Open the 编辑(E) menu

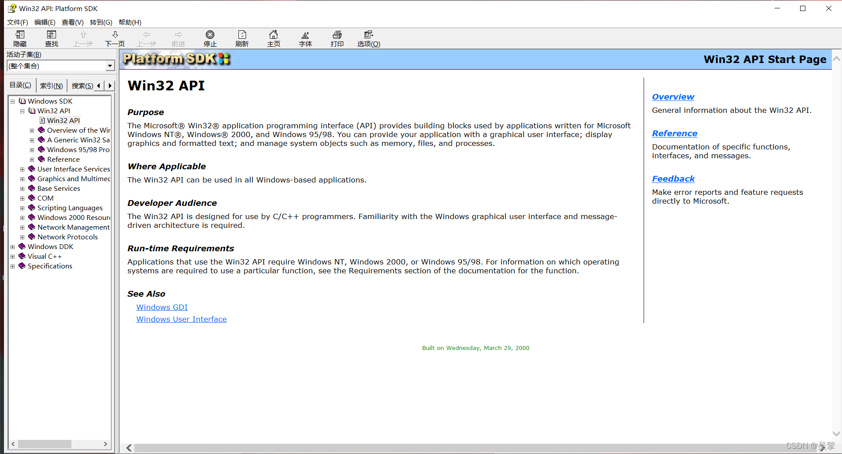(45, 22)
